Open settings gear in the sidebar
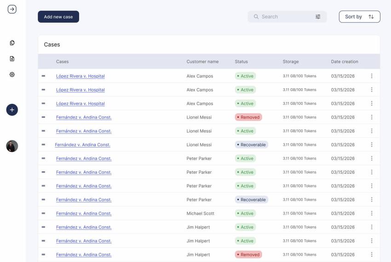The image size is (391, 262). 12,74
